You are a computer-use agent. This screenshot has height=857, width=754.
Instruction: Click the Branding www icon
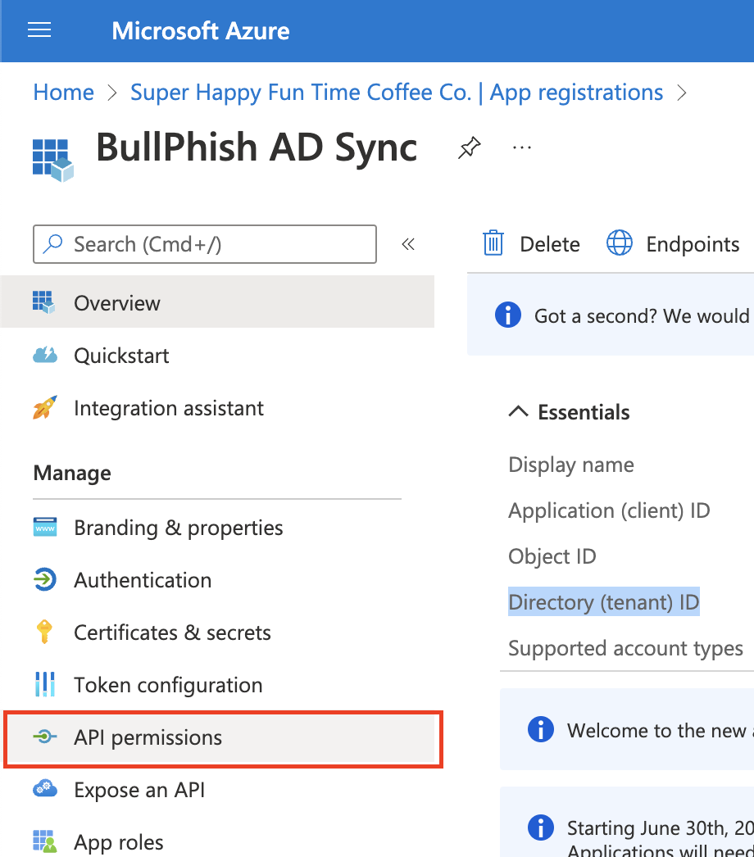pos(45,528)
